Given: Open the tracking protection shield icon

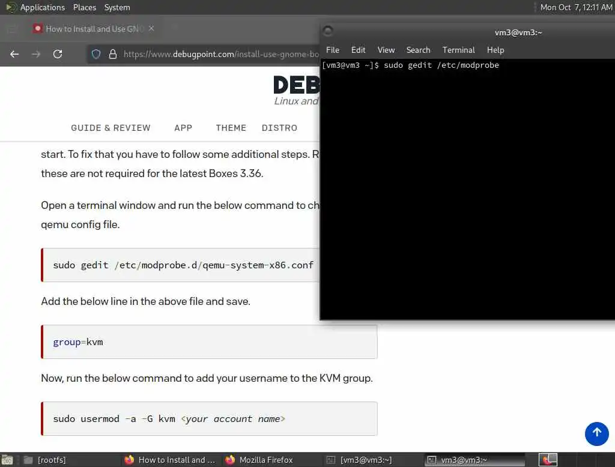Looking at the screenshot, I should 96,54.
